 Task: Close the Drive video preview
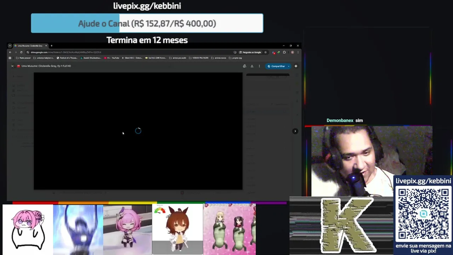point(12,66)
